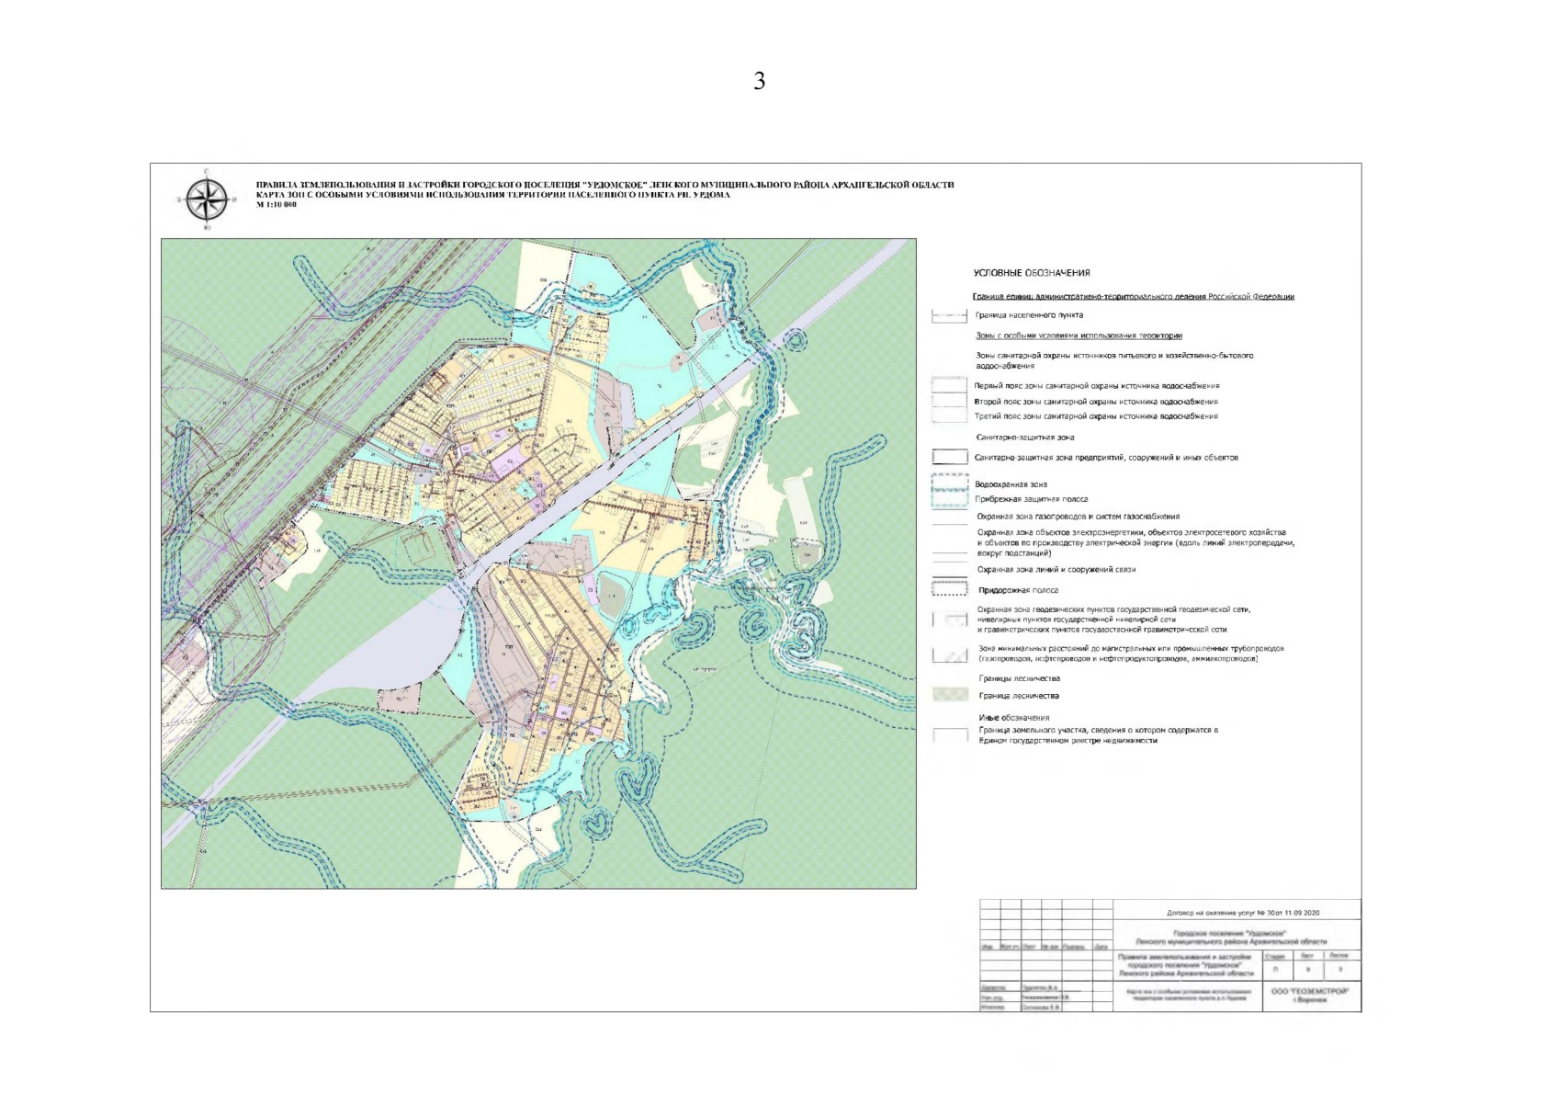Click the "Зона минимальных расстояний до магистральных" label
Viewport: 1559px width, 1103px height.
click(1132, 654)
